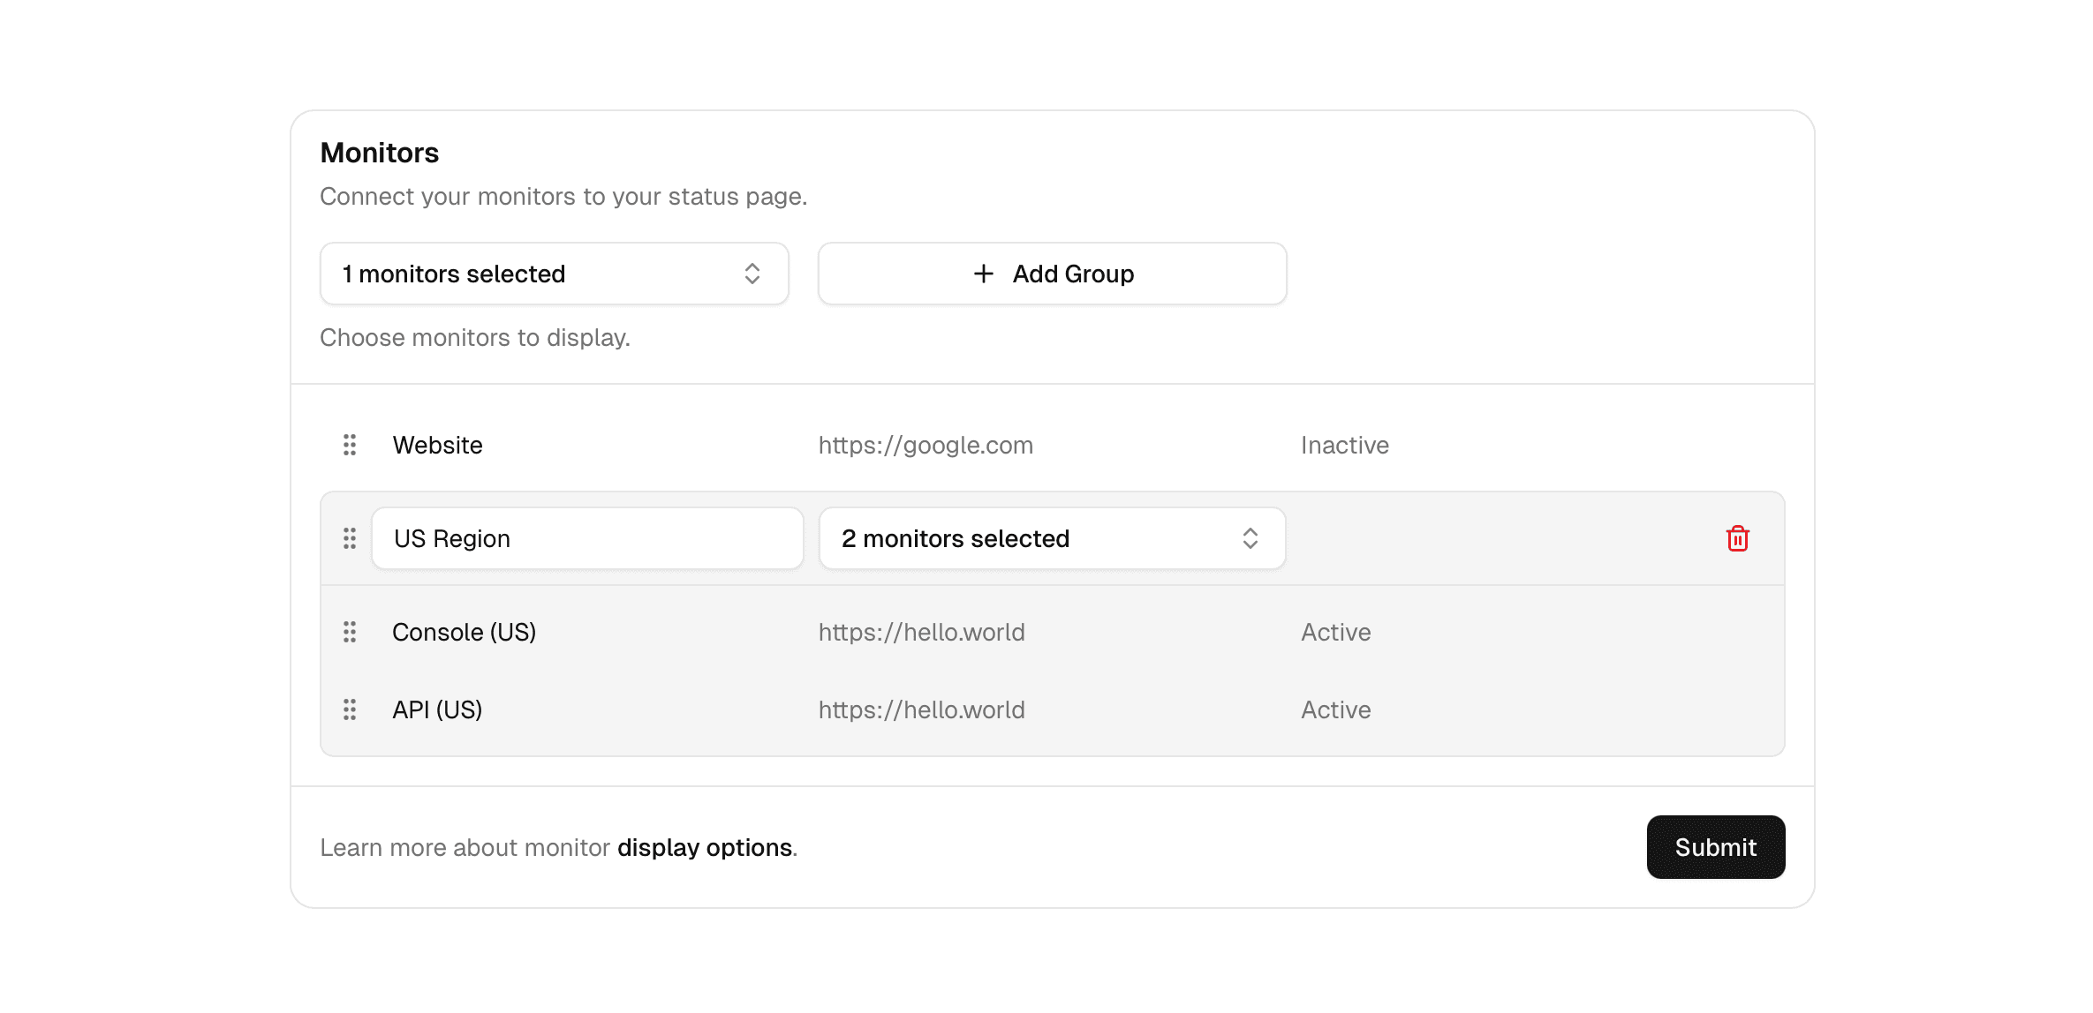Open the display options link
2093x1013 pixels.
[704, 847]
